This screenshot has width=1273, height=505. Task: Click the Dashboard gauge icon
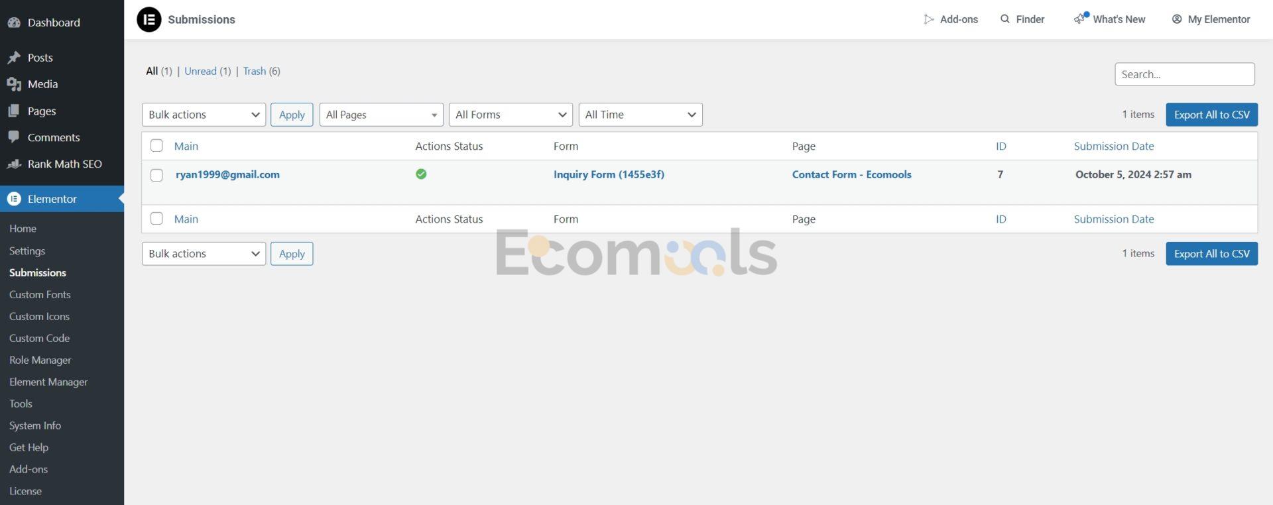pos(14,23)
